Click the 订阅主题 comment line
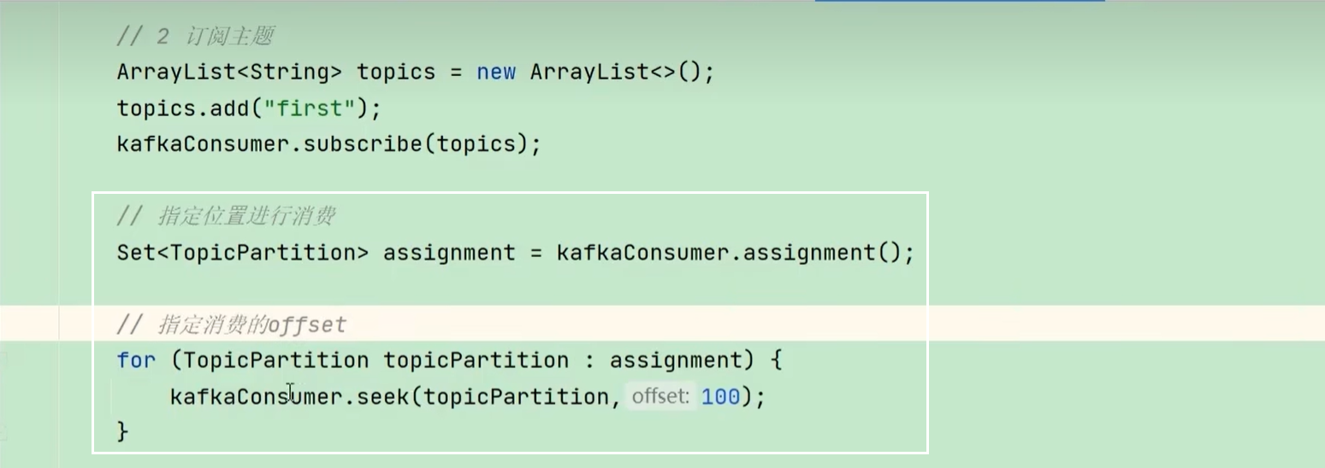 tap(195, 37)
